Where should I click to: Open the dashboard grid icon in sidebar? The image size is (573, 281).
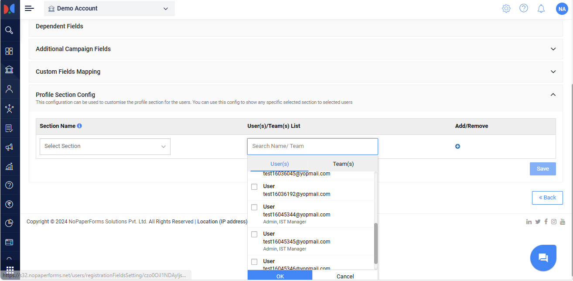click(9, 51)
